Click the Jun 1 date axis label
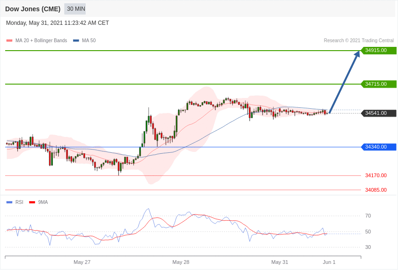Image resolution: width=398 pixels, height=270 pixels. [x=329, y=262]
